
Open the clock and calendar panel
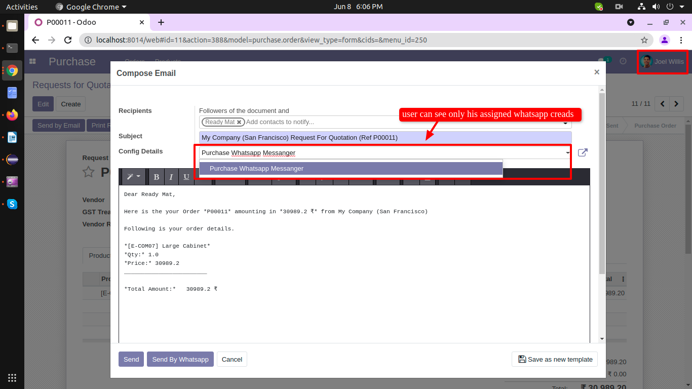coord(358,7)
